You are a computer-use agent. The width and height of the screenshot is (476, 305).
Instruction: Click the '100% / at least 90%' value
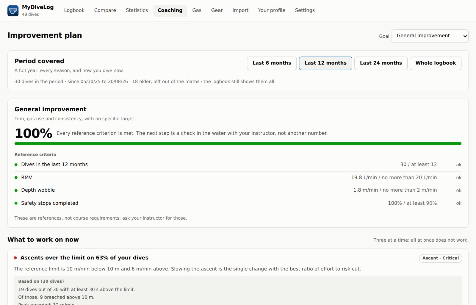[412, 203]
